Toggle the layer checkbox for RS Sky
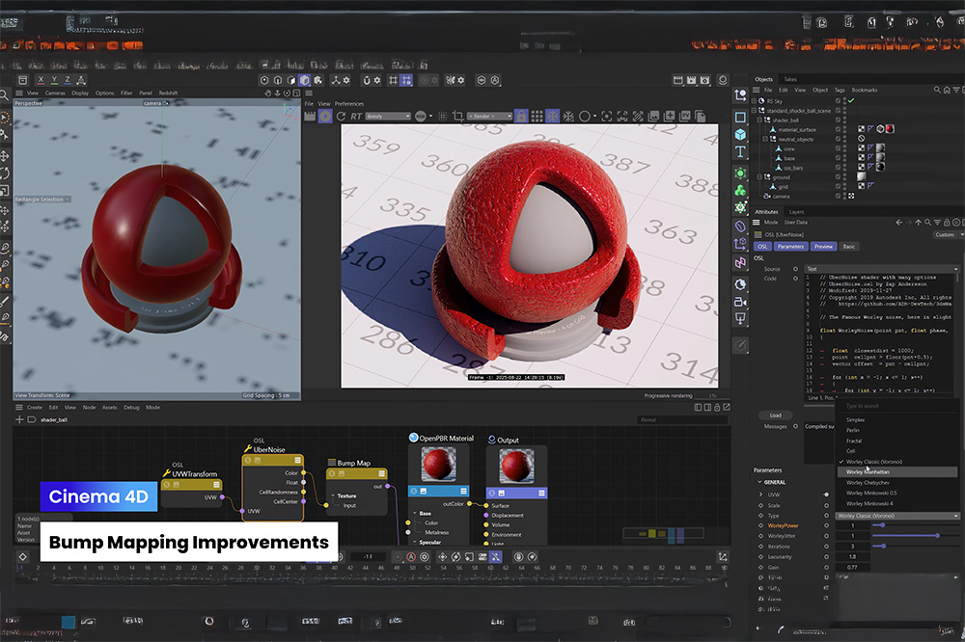The width and height of the screenshot is (965, 642). coord(839,100)
